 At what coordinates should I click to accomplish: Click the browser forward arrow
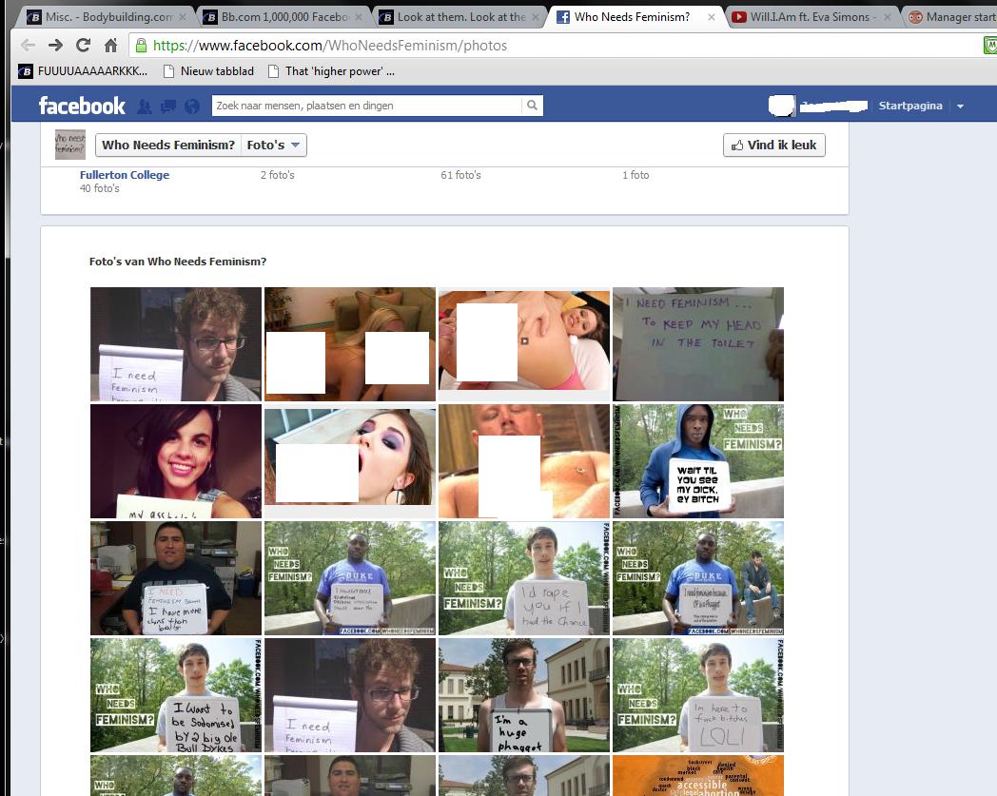pos(55,46)
